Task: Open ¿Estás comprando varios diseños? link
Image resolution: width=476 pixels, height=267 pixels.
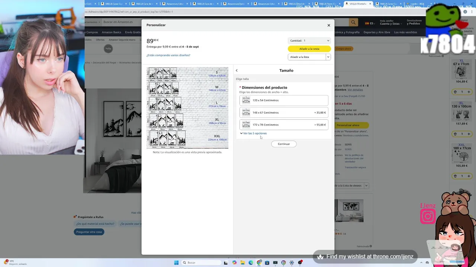Action: (x=168, y=55)
